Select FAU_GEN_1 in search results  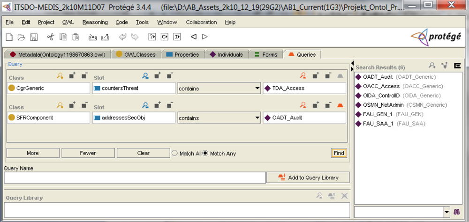pyautogui.click(x=377, y=114)
